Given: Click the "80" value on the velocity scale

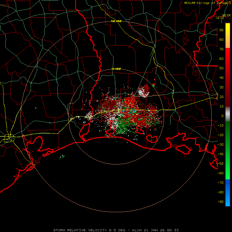Looking at the screenshot, I should [x=221, y=40].
